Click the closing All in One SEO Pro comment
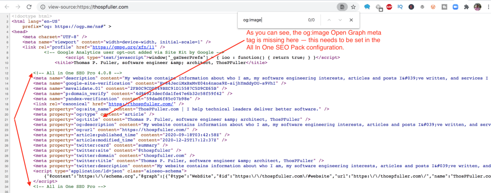This screenshot has height=193, width=491. pyautogui.click(x=70, y=186)
